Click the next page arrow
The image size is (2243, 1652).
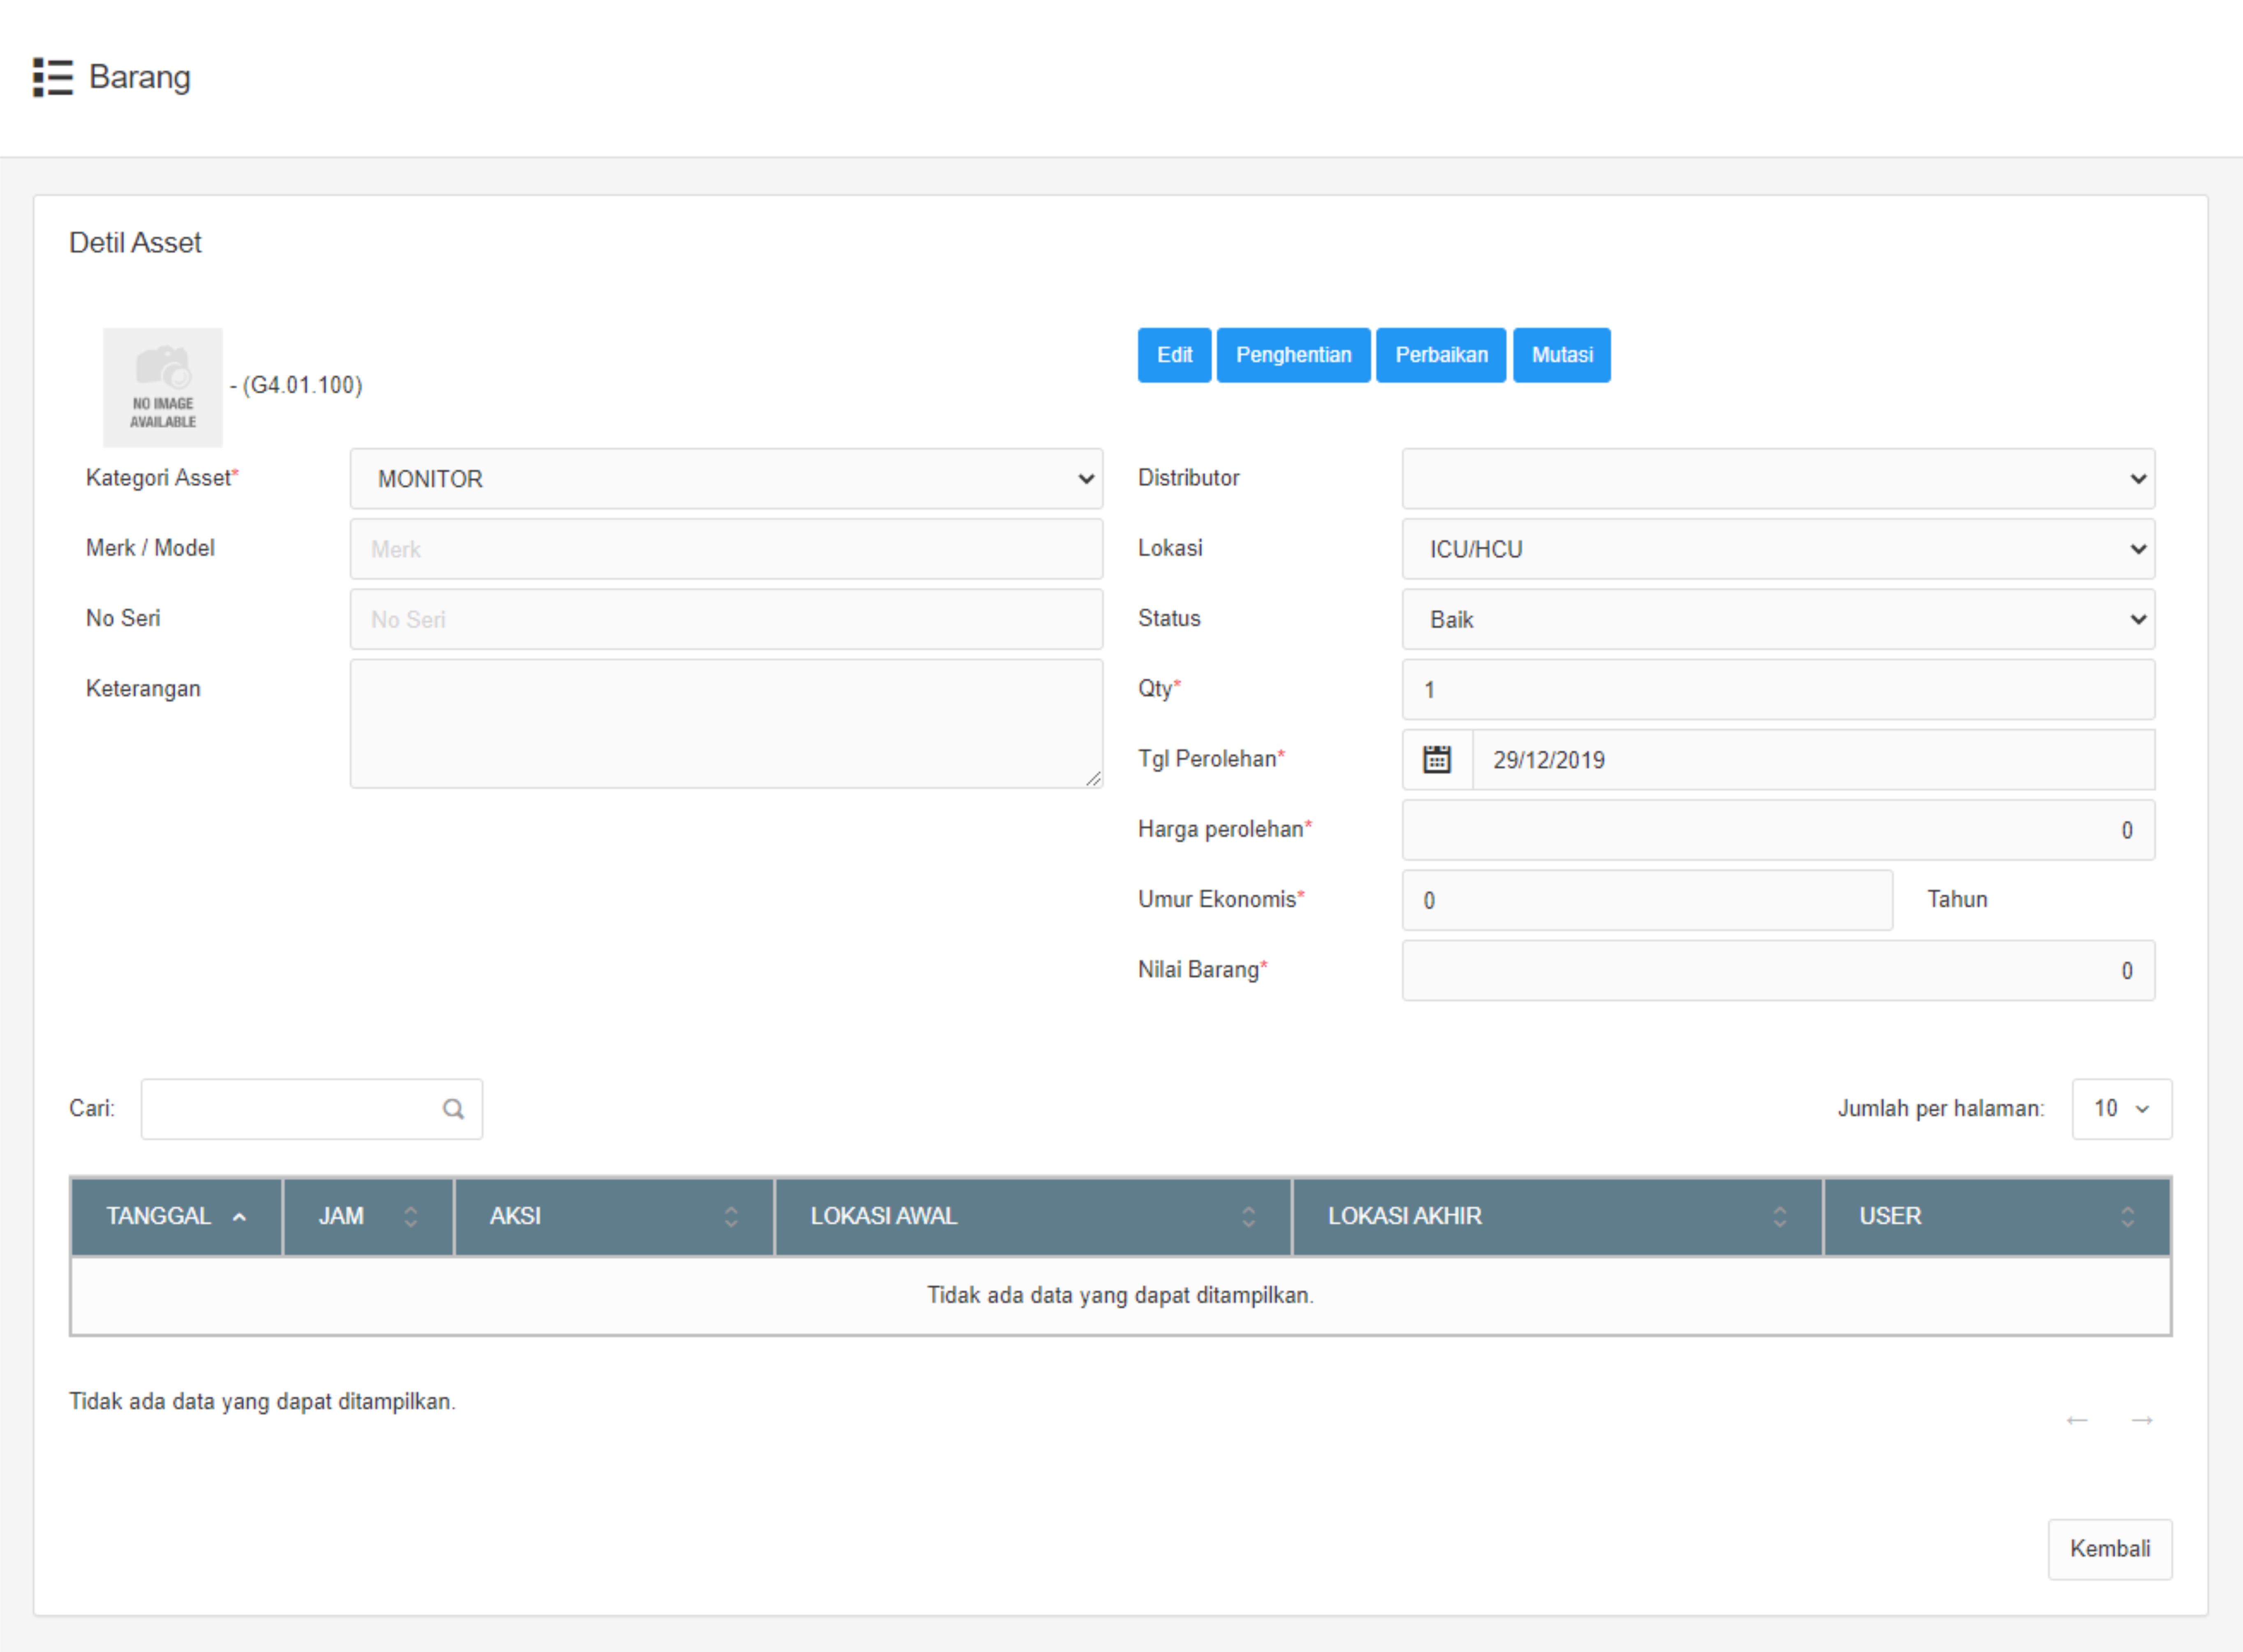2142,1420
